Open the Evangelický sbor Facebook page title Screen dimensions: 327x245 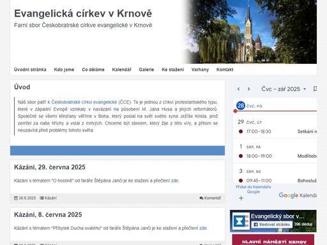pyautogui.click(x=277, y=216)
